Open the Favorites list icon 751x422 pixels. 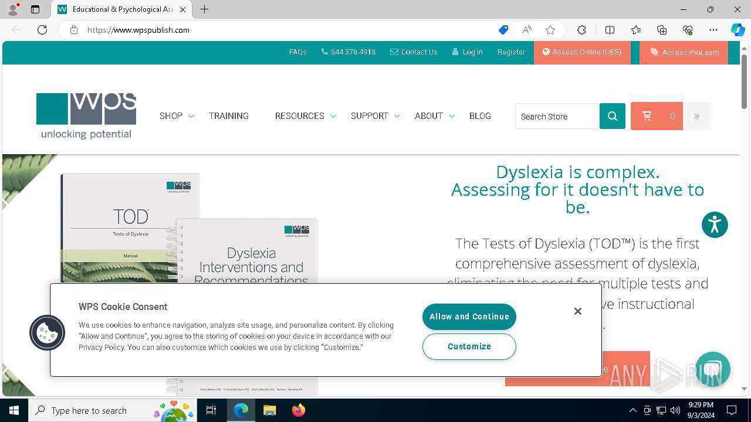click(x=636, y=30)
